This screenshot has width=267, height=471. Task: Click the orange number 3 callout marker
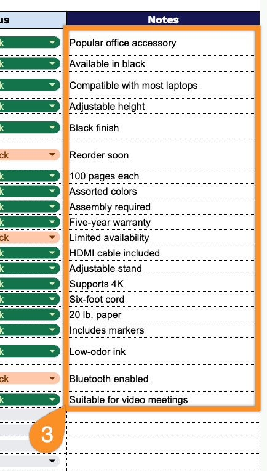tap(47, 434)
